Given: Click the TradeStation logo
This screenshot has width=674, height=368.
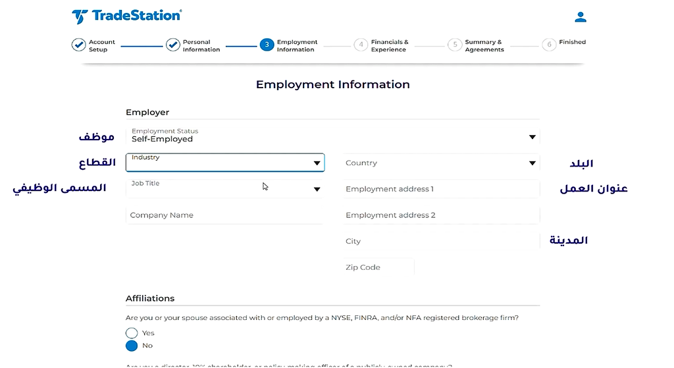Looking at the screenshot, I should pyautogui.click(x=127, y=16).
